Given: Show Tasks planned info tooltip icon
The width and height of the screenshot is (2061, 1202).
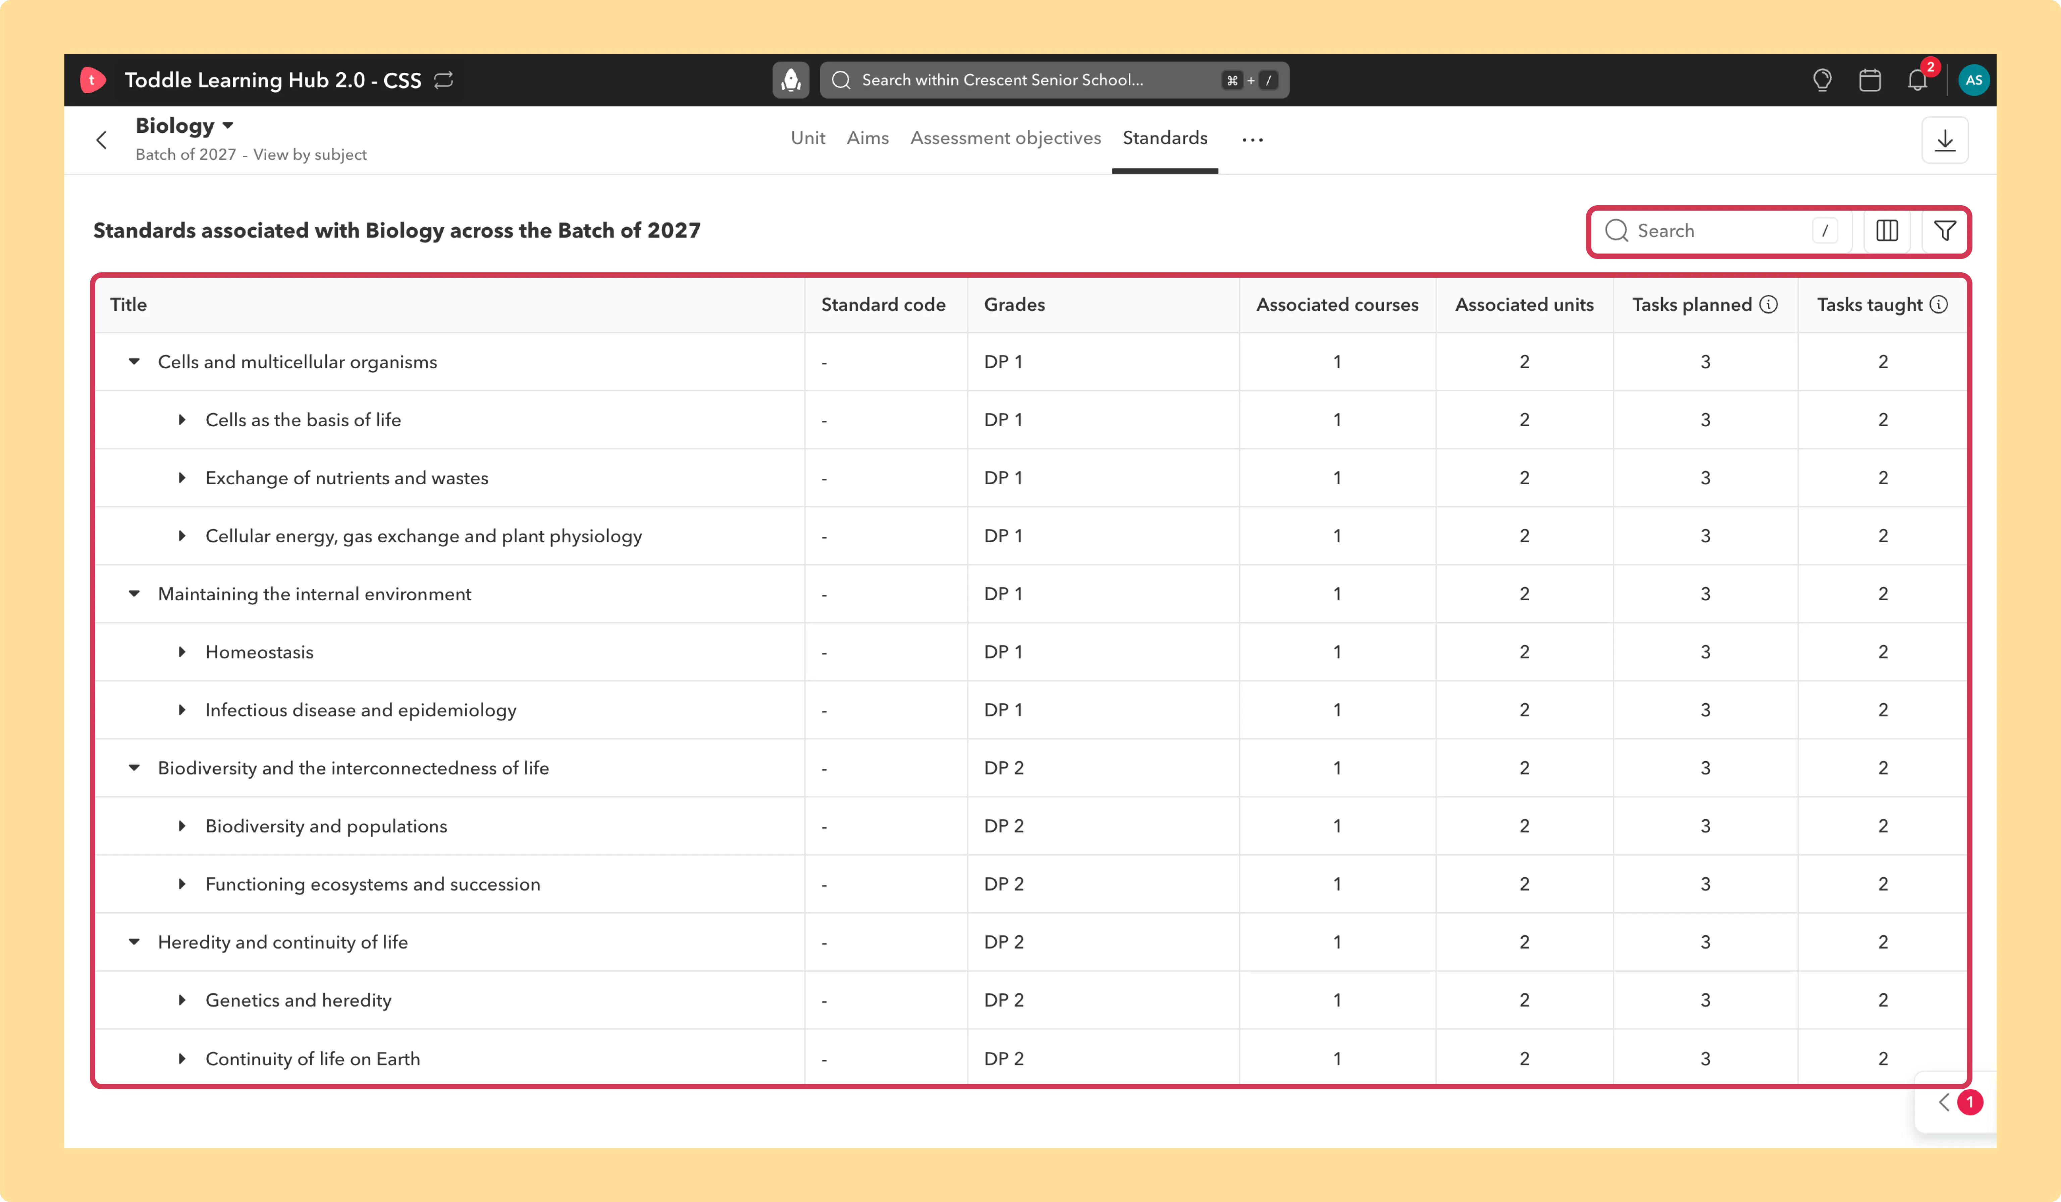Looking at the screenshot, I should click(x=1768, y=305).
